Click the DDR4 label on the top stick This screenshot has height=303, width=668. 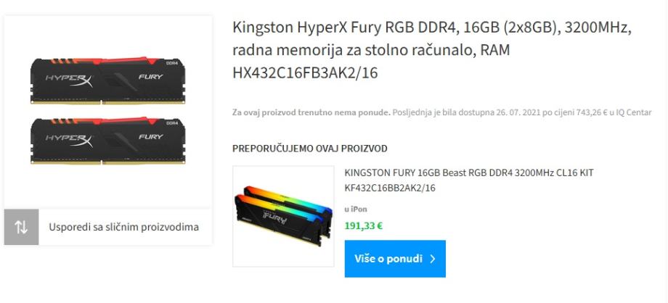click(171, 63)
